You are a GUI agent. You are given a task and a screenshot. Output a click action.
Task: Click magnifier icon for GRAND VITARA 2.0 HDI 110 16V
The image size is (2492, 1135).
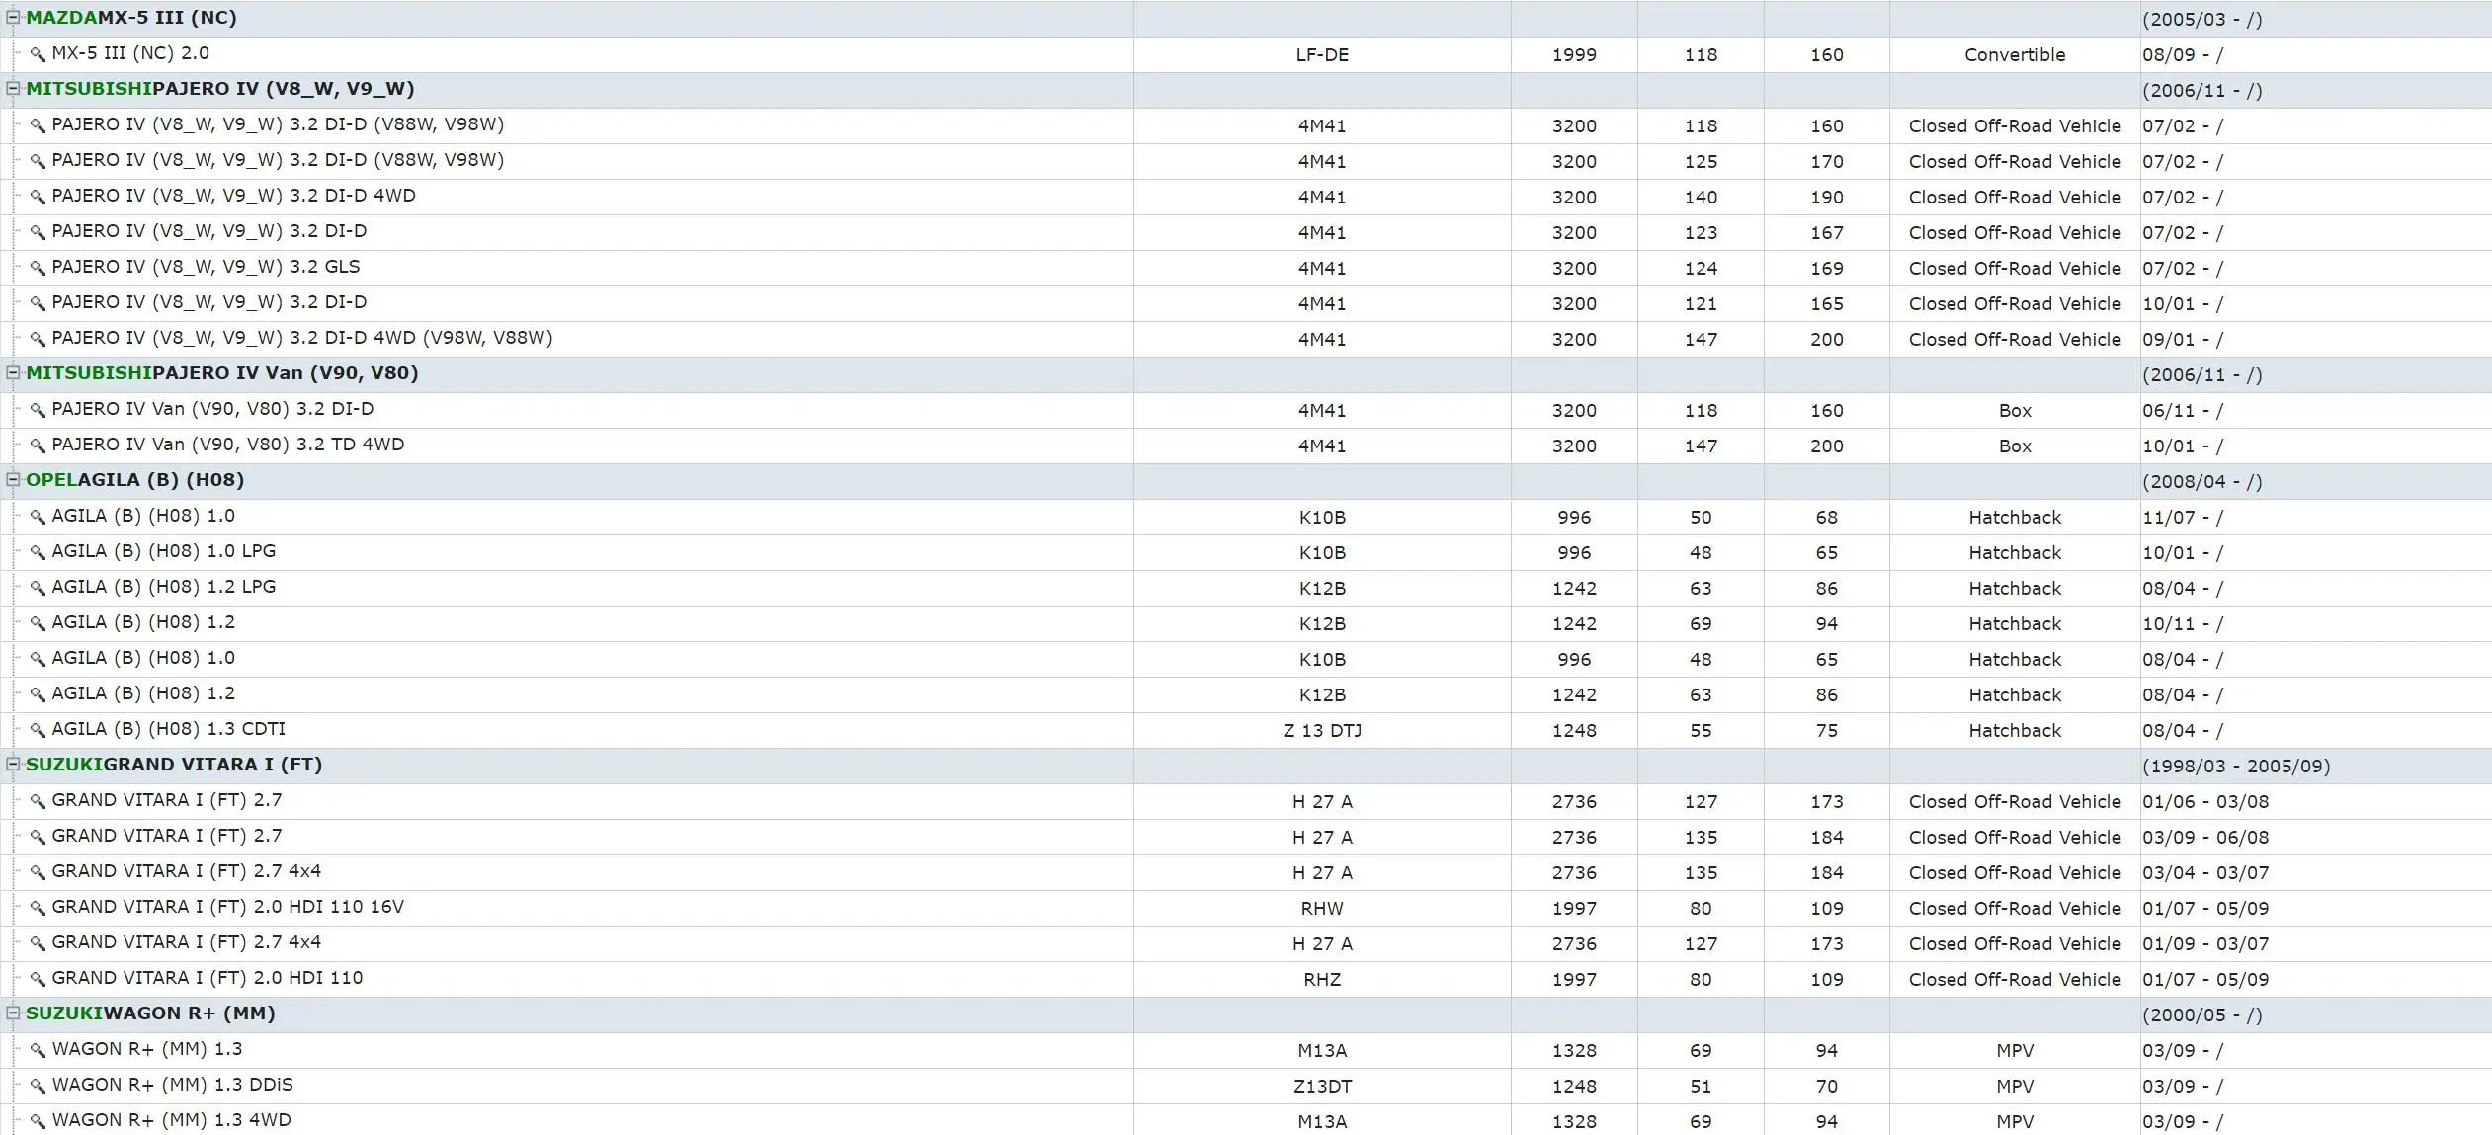tap(38, 908)
